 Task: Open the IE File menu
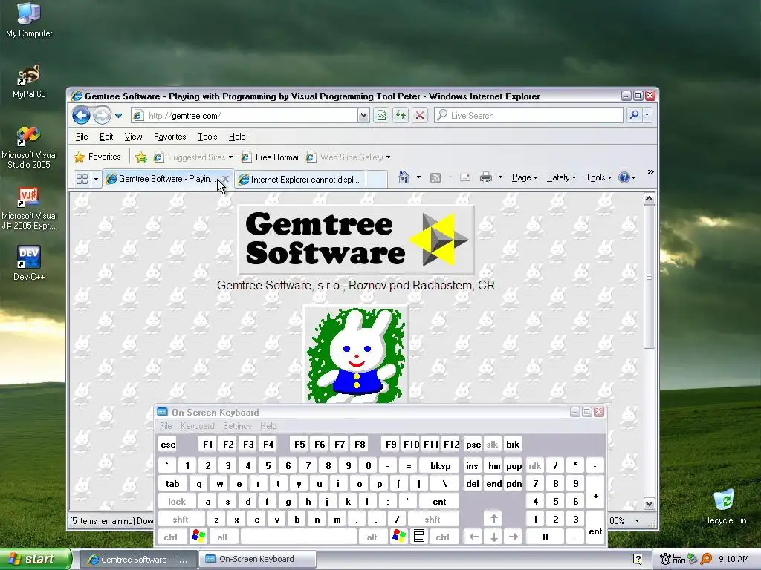pyautogui.click(x=82, y=137)
